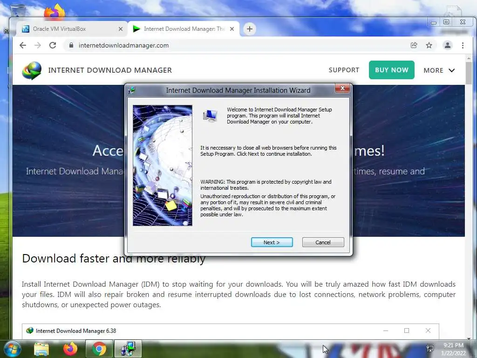
Task: Bookmark this page with the star
Action: 429,45
